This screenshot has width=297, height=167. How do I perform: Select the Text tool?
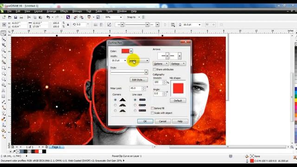coord(3,91)
